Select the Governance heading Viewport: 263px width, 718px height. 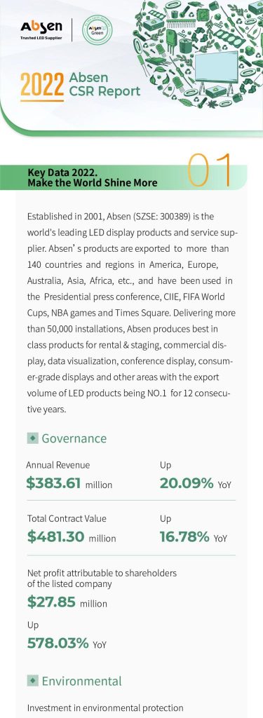(x=74, y=438)
